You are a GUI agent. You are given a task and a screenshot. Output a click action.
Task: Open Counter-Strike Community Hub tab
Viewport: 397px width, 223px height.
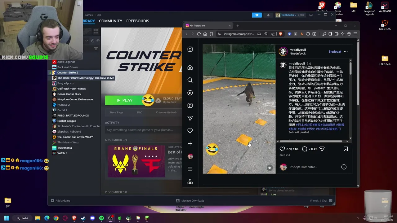tap(166, 112)
